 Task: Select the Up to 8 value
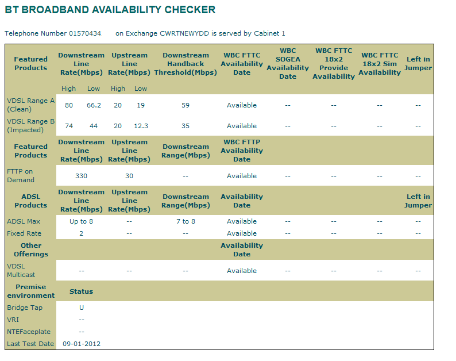point(81,221)
